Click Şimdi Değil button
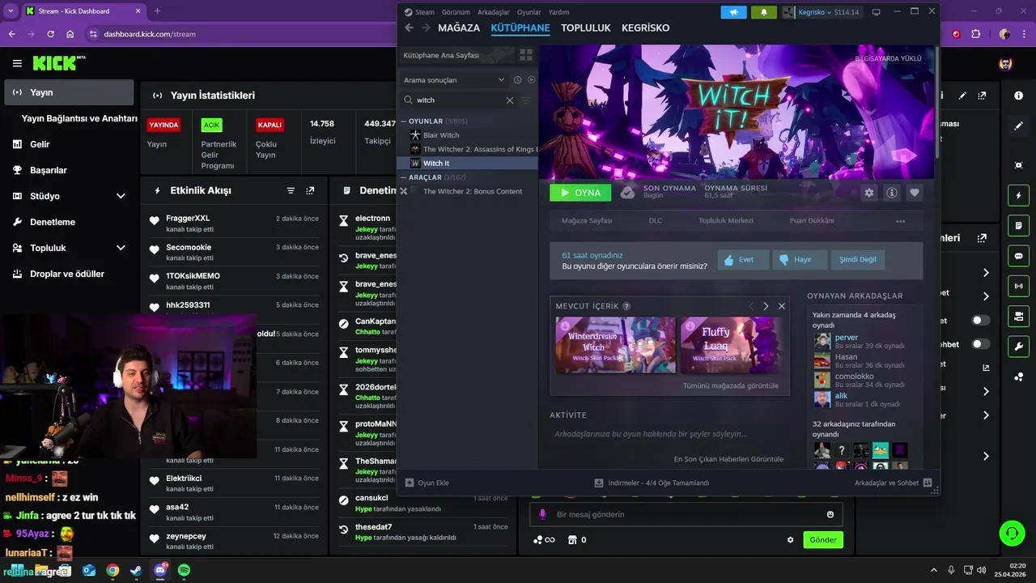This screenshot has height=583, width=1036. (858, 260)
